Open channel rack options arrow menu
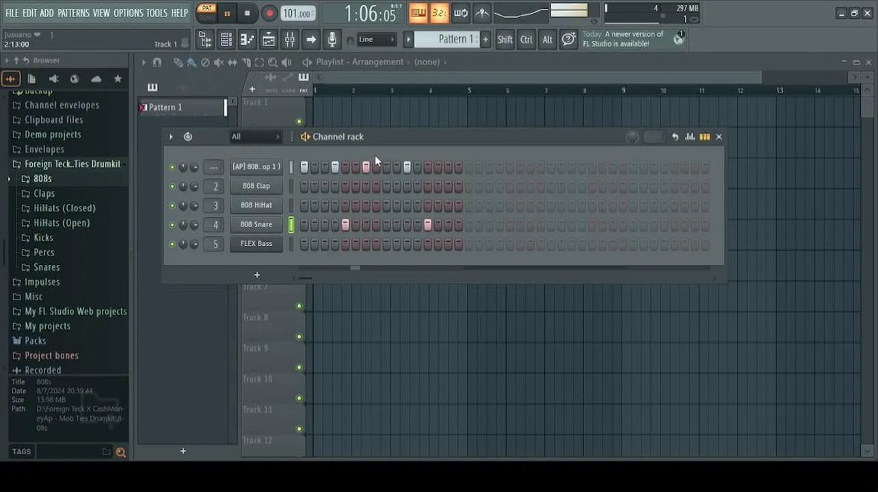The width and height of the screenshot is (878, 492). click(171, 137)
